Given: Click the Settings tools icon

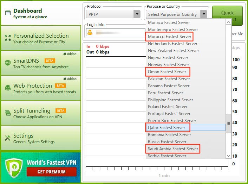Looking at the screenshot, I should [8, 138].
